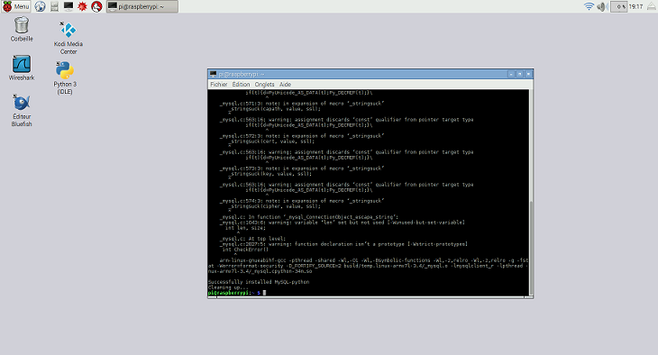Select the Python 3 (IDLE) shortcut

pos(65,77)
